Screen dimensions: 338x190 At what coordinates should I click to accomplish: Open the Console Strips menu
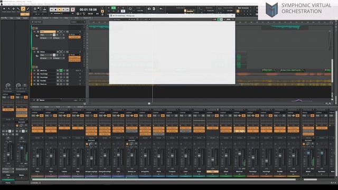coord(46,107)
